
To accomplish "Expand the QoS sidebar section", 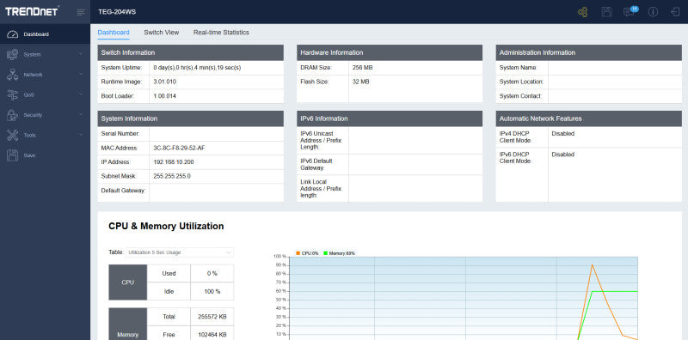I will [45, 94].
